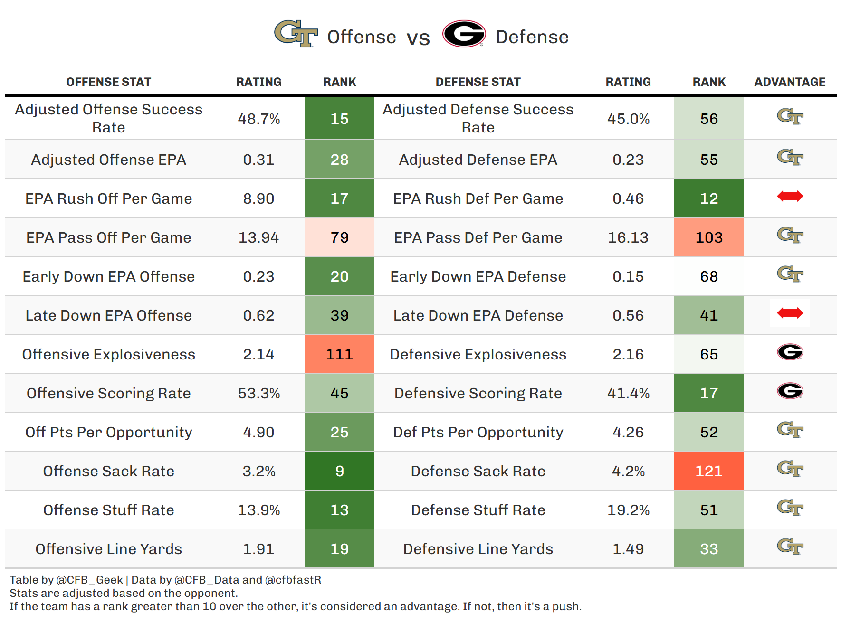Click the red defense rank cell showing 121

(708, 471)
